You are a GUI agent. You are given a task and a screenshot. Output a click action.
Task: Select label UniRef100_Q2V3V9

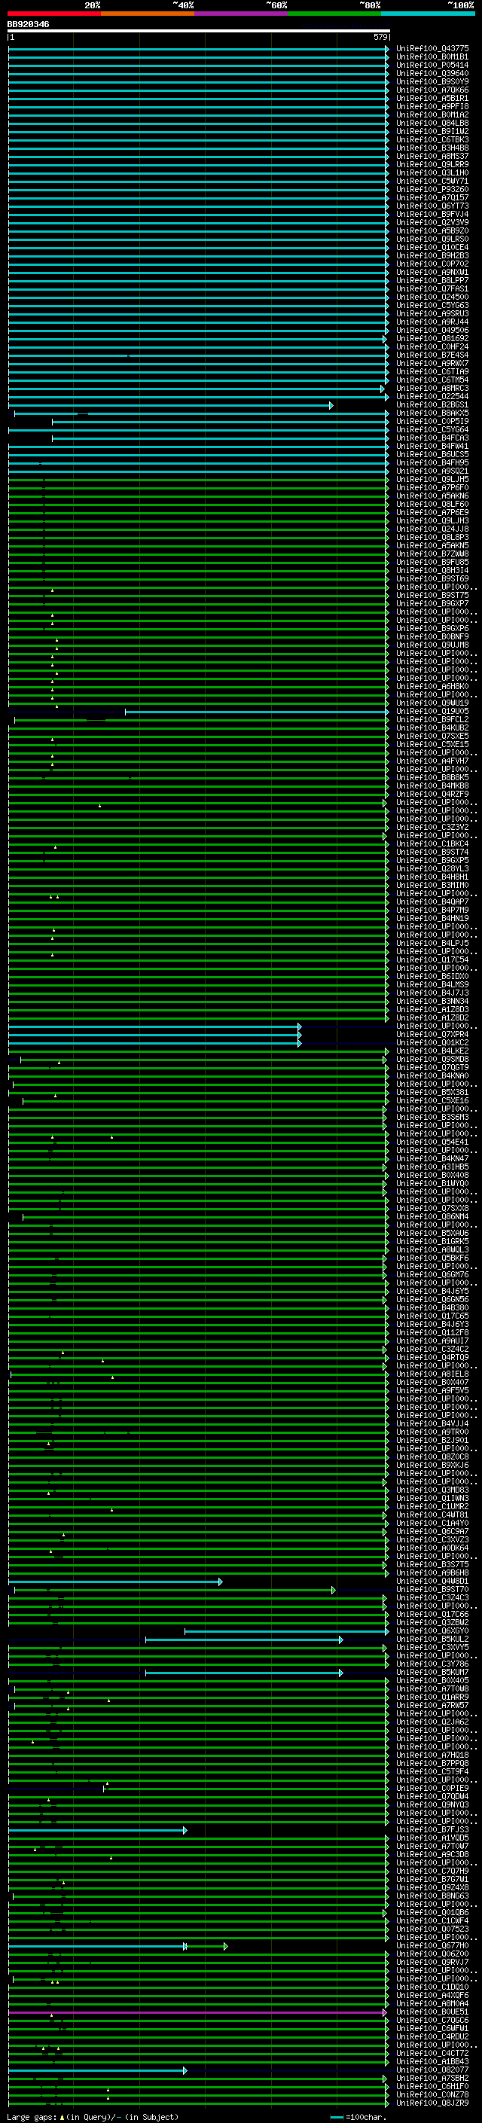[x=432, y=222]
